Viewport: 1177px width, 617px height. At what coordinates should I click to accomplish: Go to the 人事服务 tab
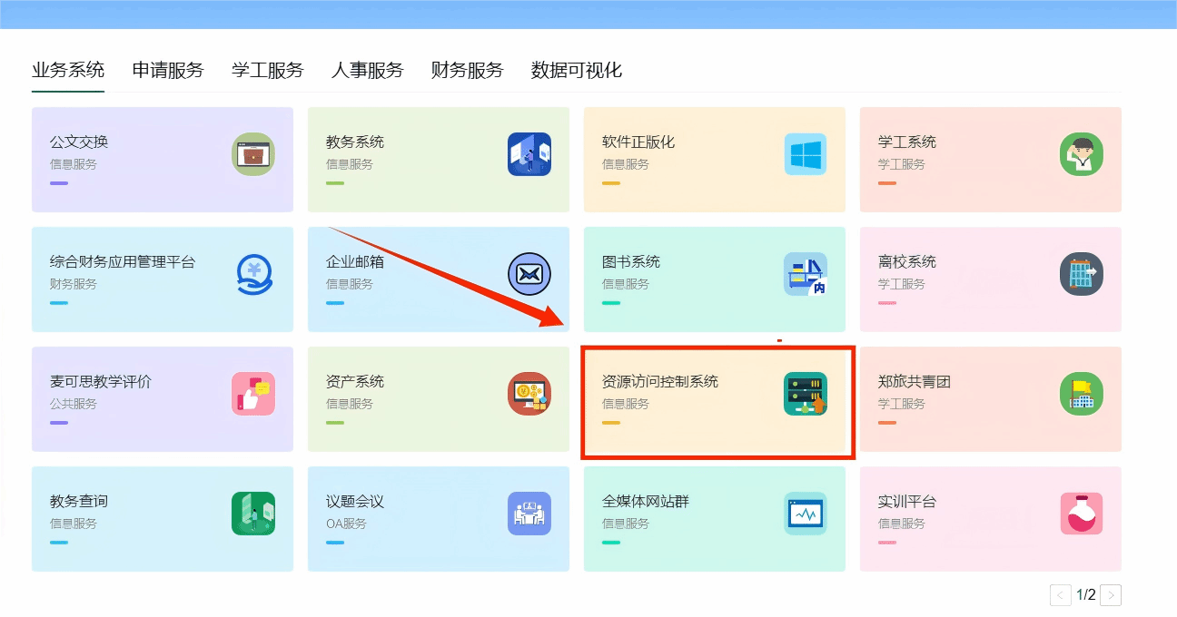367,71
